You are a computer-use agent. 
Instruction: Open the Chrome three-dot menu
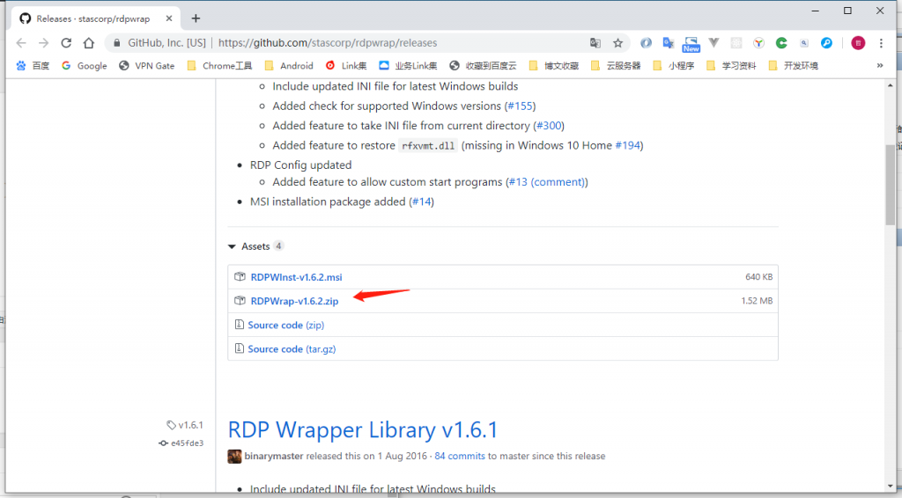[x=881, y=43]
